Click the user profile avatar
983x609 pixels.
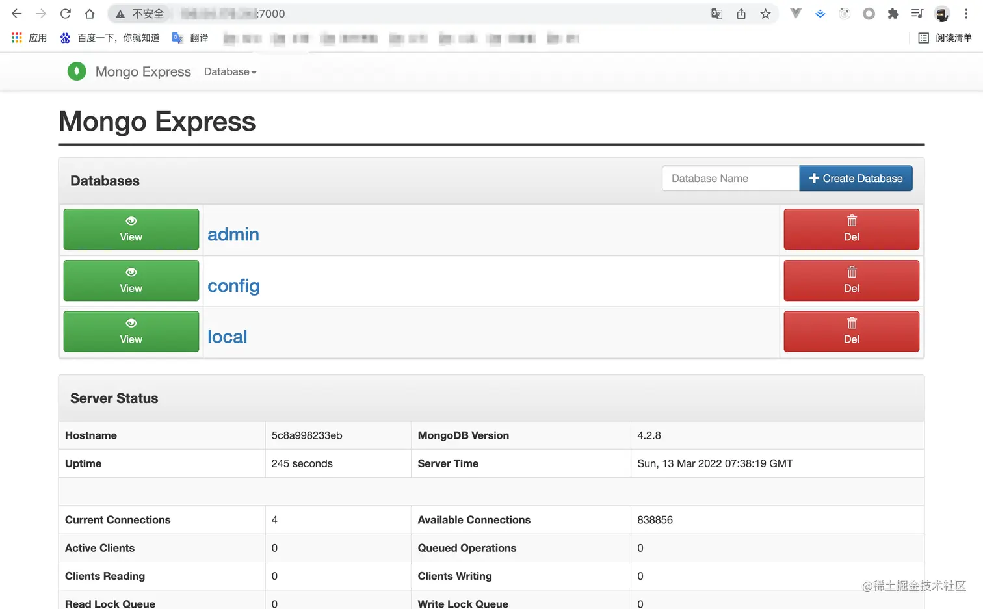(x=941, y=14)
